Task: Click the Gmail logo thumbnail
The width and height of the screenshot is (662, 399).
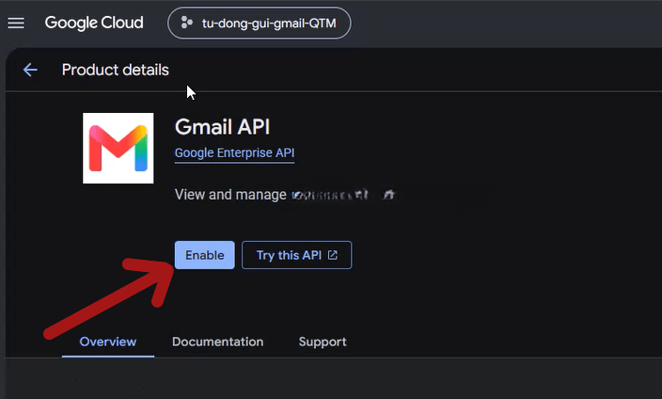Action: (x=118, y=148)
